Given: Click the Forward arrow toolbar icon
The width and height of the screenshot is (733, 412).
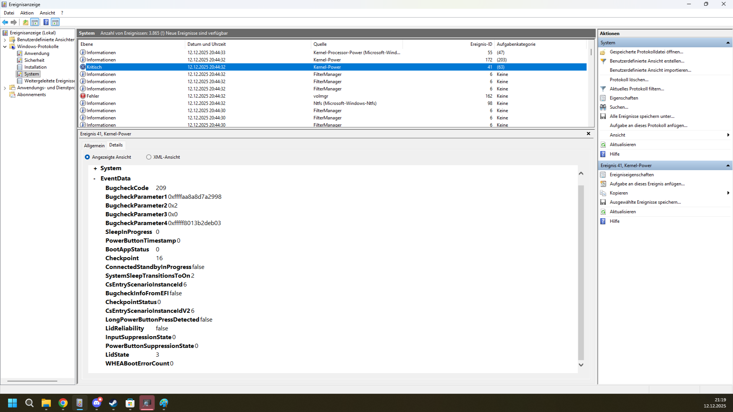Looking at the screenshot, I should 14,22.
